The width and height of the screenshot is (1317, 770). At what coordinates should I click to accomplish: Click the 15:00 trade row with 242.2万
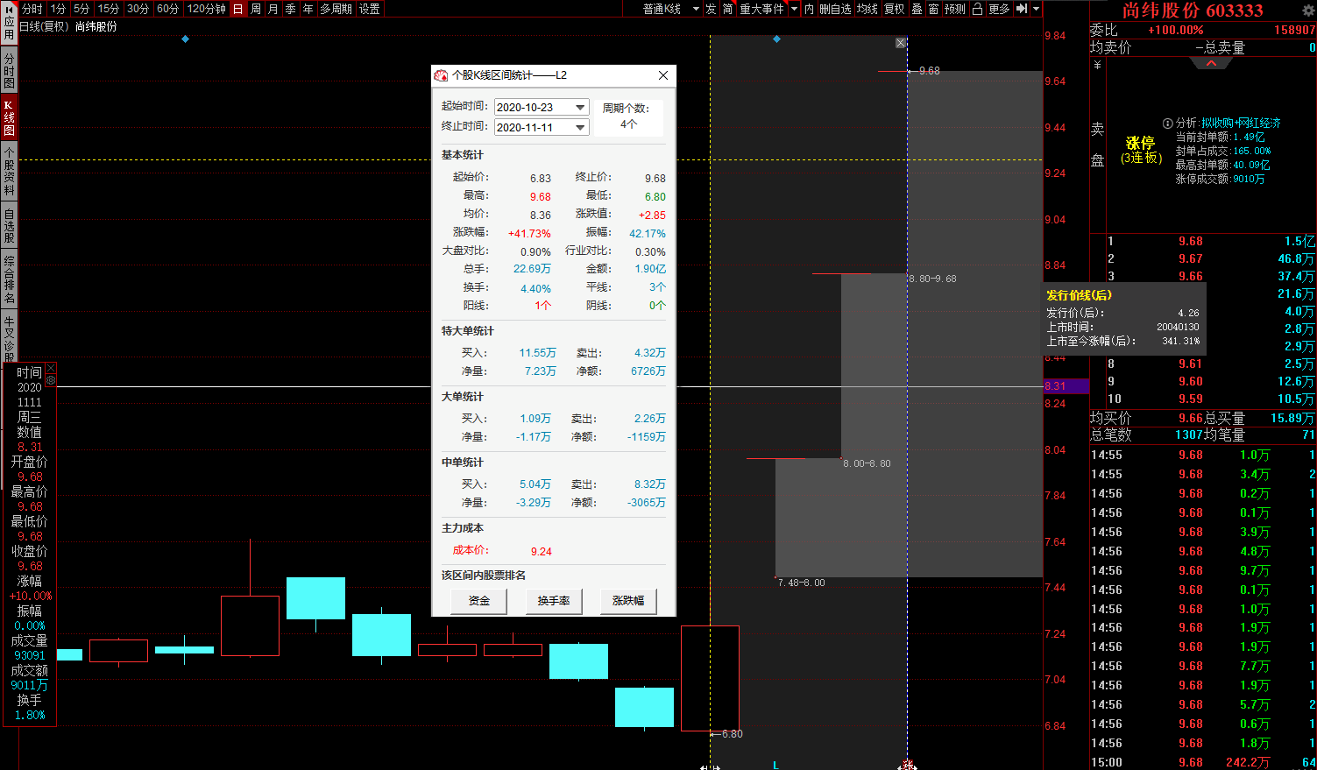point(1203,762)
